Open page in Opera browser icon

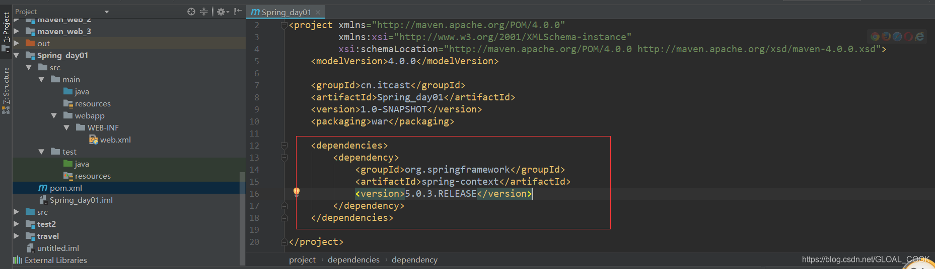(x=908, y=37)
